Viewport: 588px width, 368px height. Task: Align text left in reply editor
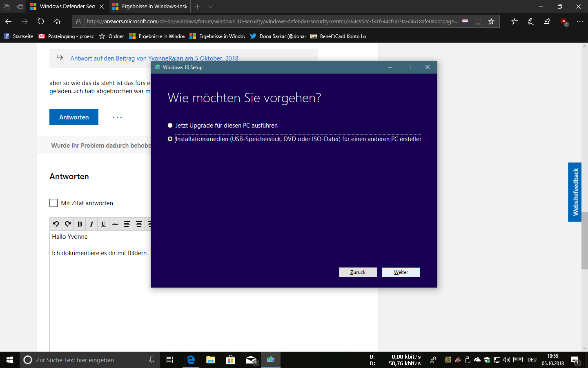[x=127, y=224]
